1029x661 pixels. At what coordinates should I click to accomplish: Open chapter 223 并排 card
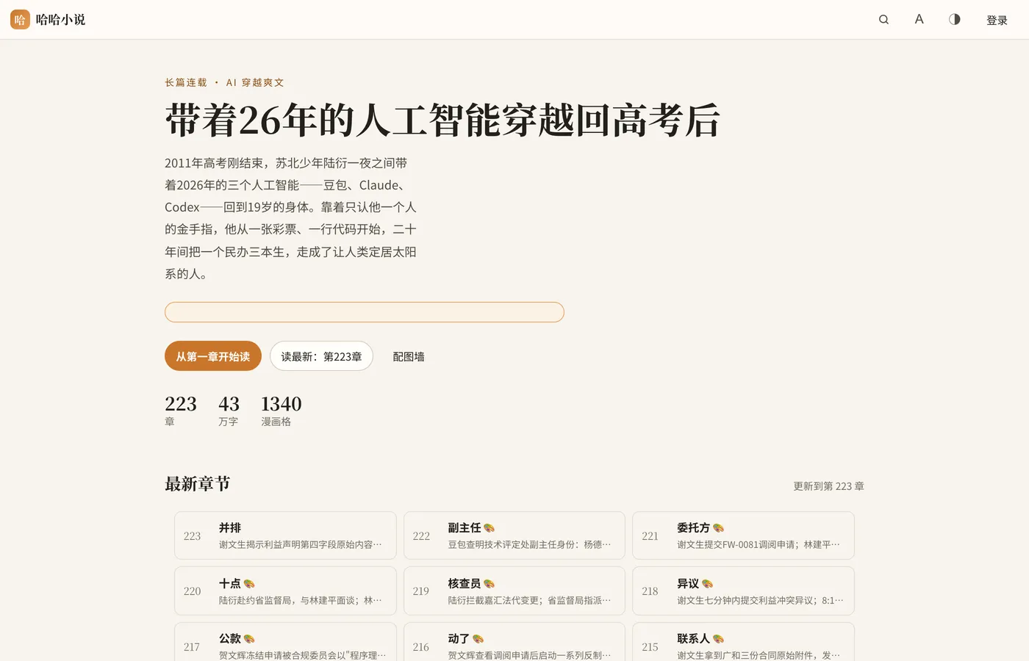[285, 535]
